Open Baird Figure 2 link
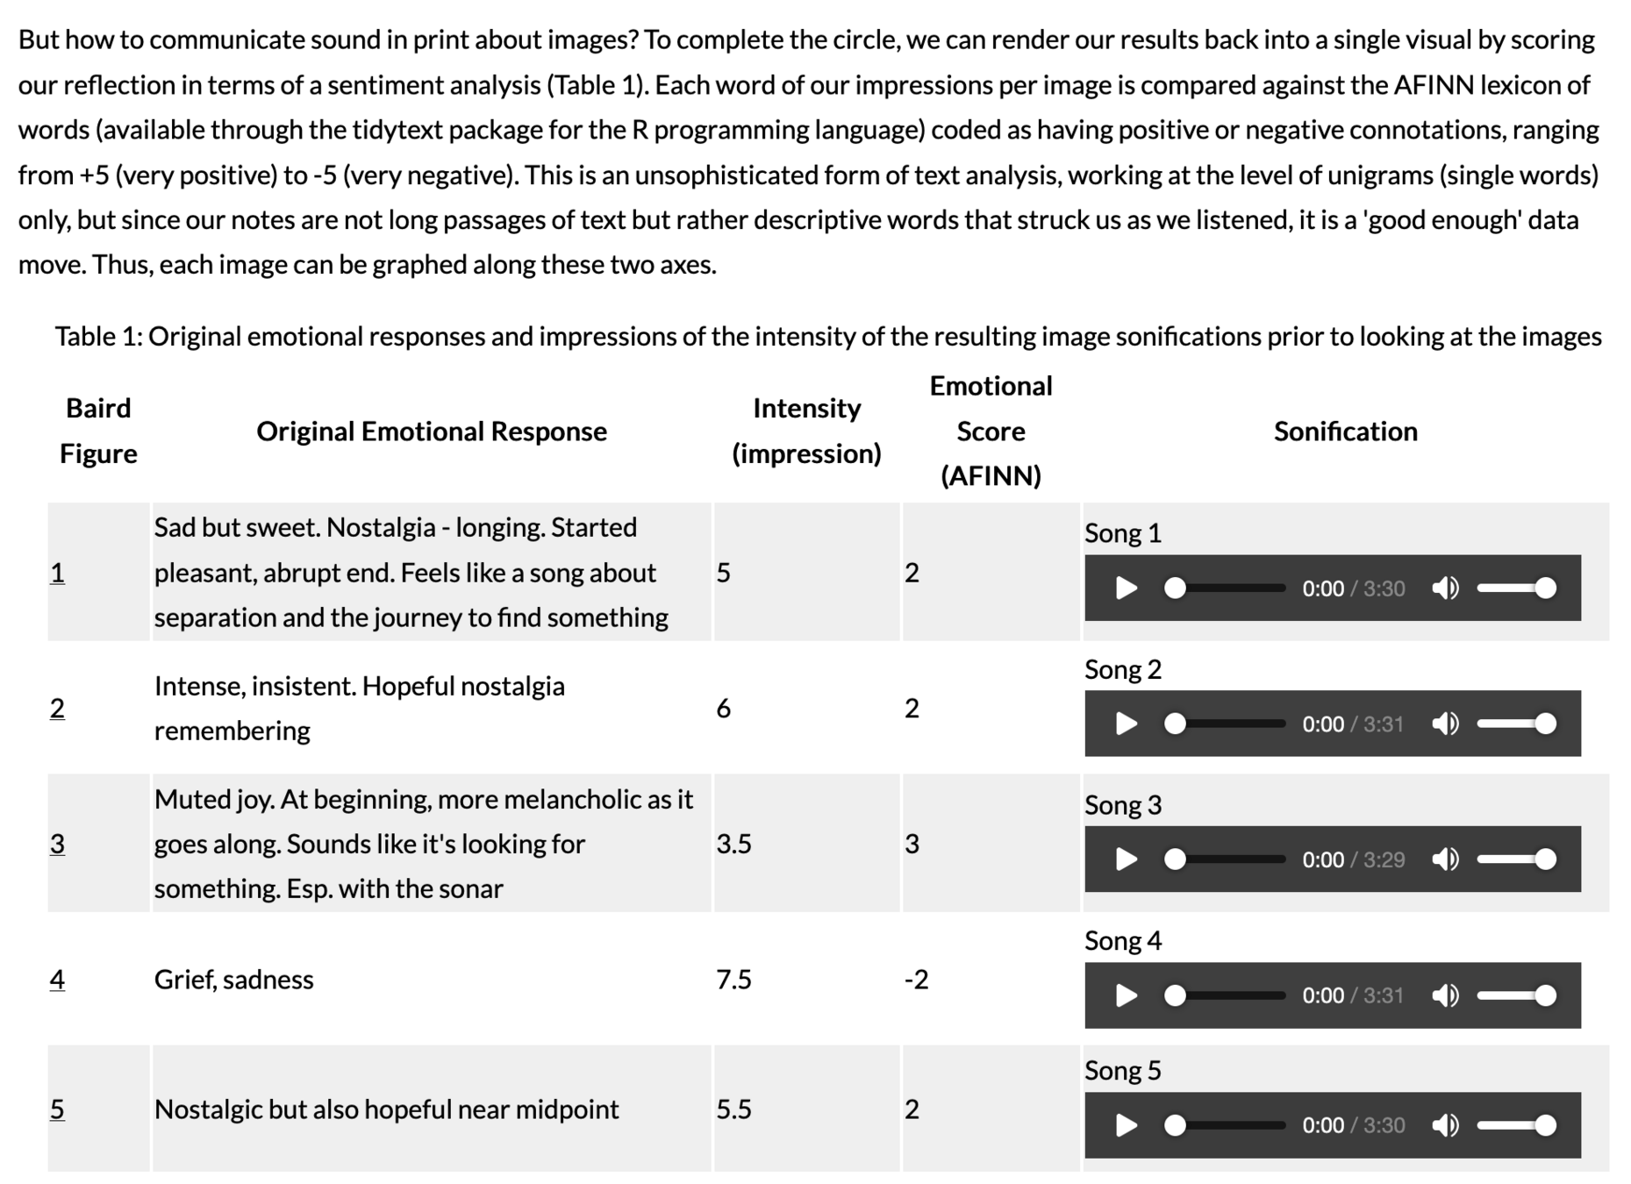 [x=57, y=708]
